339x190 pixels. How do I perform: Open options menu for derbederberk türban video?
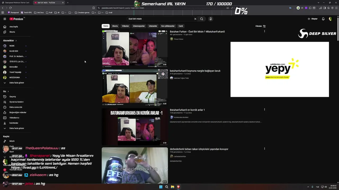click(264, 149)
